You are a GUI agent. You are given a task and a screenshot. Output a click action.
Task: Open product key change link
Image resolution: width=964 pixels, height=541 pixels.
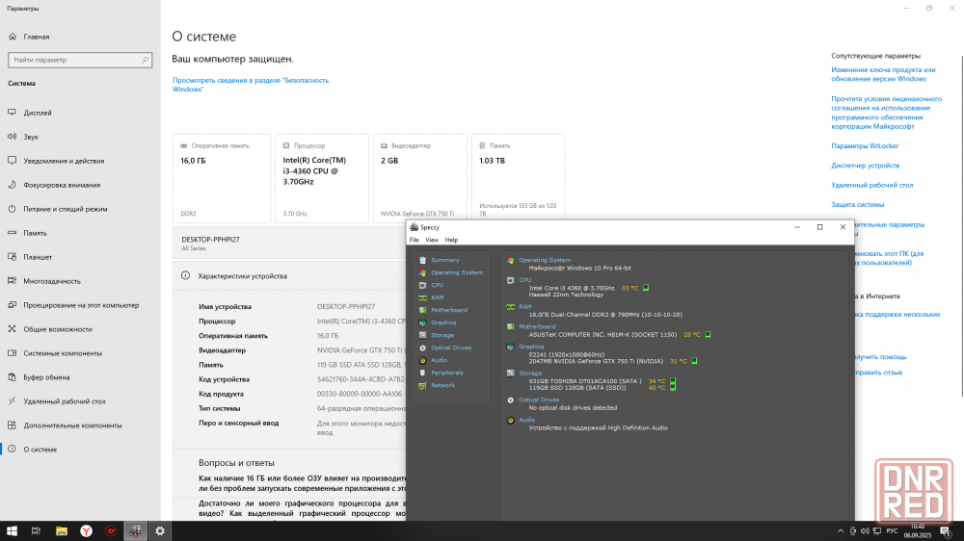pos(883,74)
